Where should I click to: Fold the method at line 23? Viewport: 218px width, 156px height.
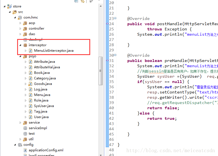(x=115, y=18)
